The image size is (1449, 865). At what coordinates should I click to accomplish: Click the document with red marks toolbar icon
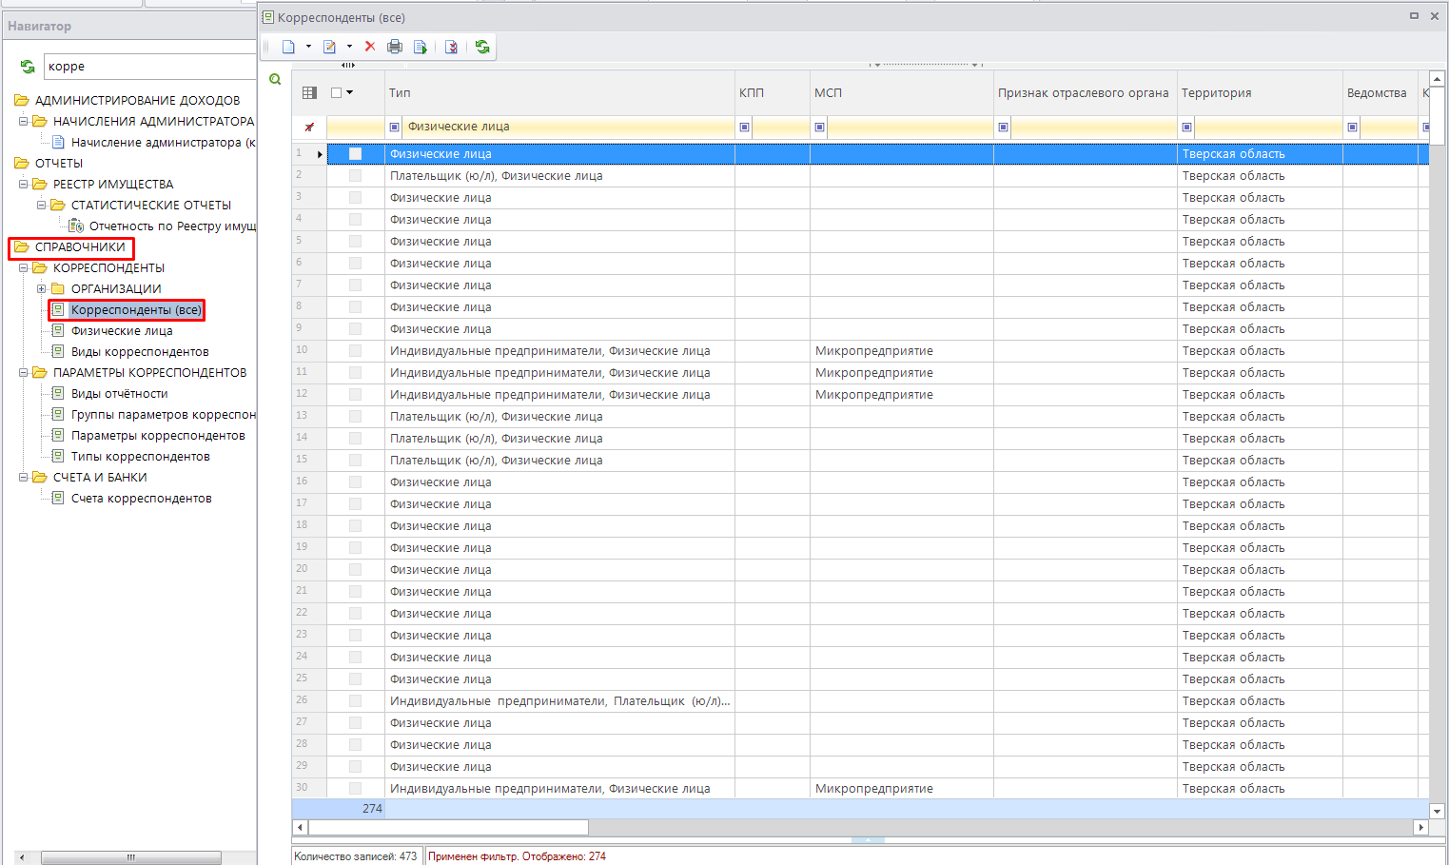[x=451, y=47]
